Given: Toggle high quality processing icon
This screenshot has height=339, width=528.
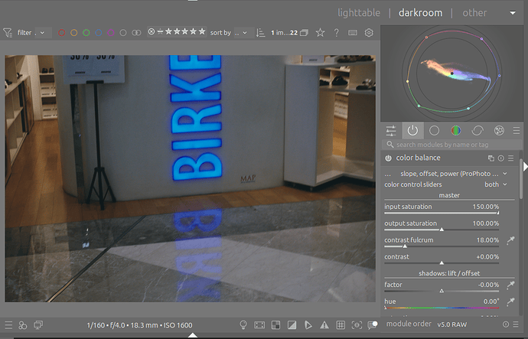Looking at the screenshot, I should [259, 325].
